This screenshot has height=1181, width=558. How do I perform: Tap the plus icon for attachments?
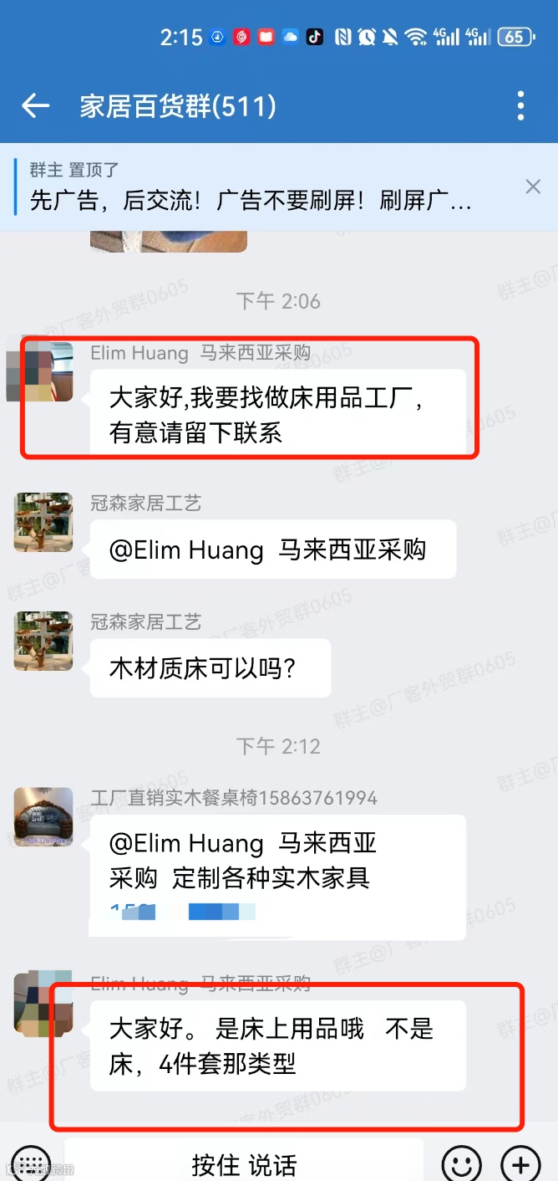click(x=520, y=1163)
